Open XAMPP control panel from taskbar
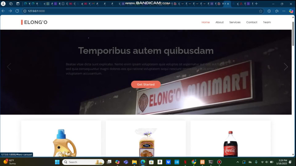This screenshot has width=296, height=166. click(202, 162)
